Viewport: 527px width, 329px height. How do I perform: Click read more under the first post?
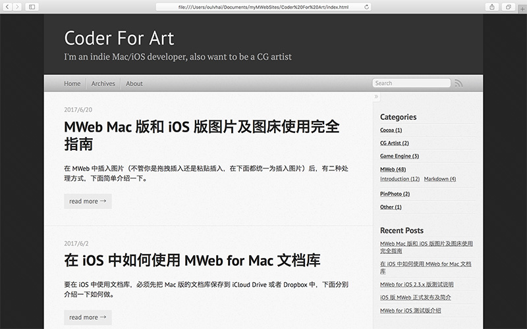(x=88, y=201)
